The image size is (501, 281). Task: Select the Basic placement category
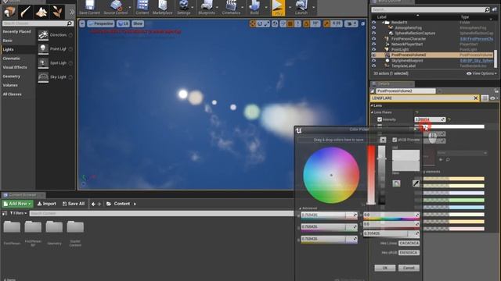8,41
